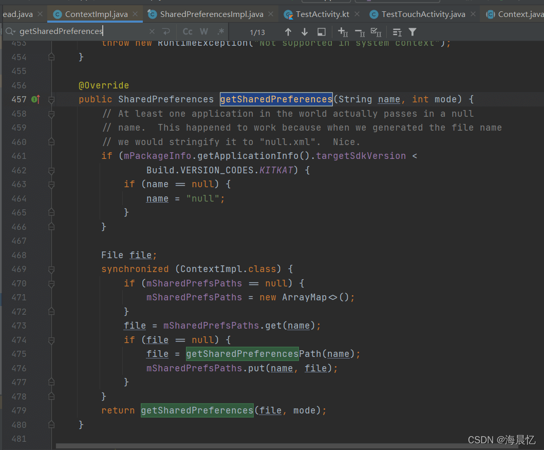Click the find field containing getSharedPreferences
544x450 pixels.
click(83, 31)
